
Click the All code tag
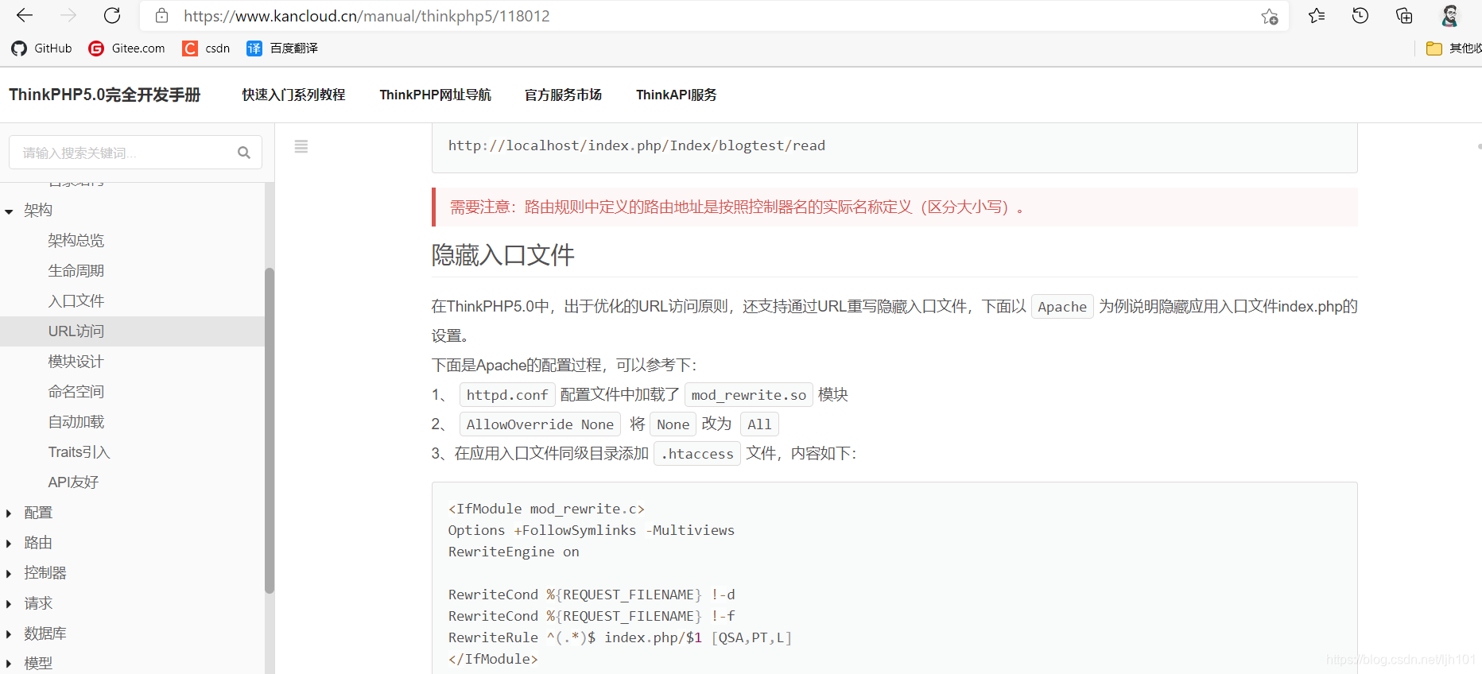(759, 424)
